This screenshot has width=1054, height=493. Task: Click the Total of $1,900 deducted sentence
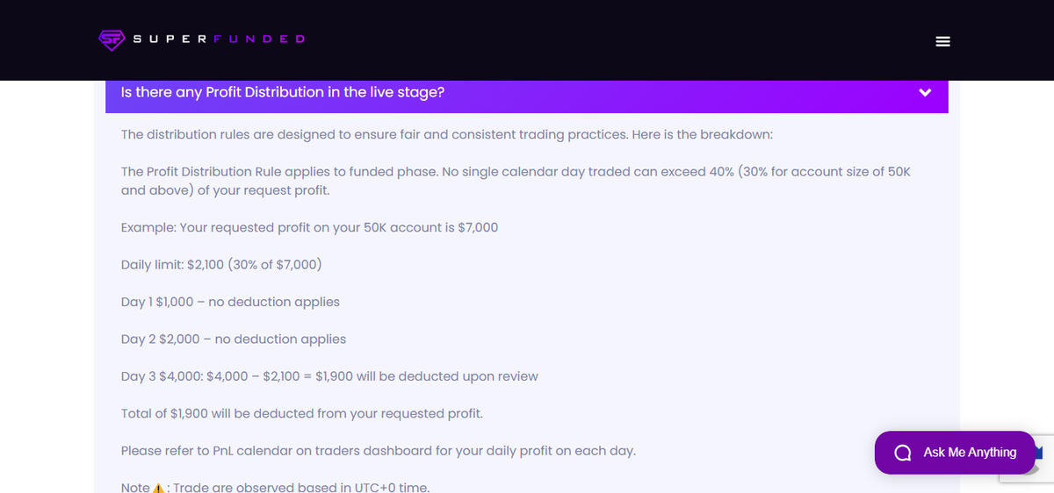tap(302, 413)
